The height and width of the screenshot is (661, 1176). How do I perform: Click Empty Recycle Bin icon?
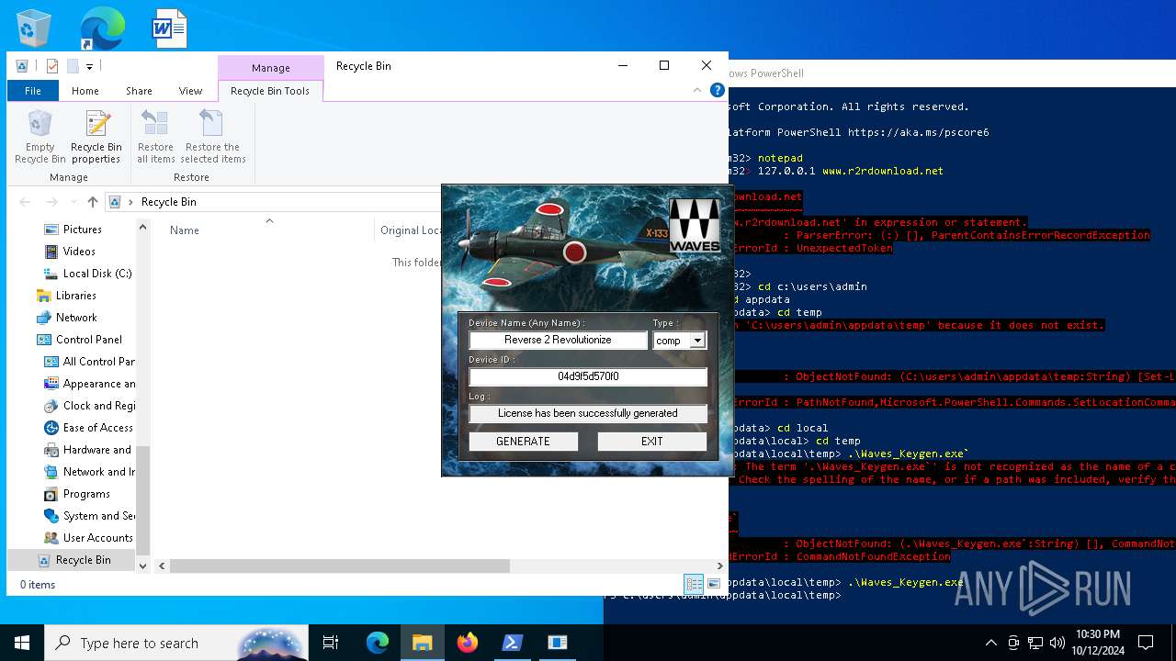tap(40, 136)
